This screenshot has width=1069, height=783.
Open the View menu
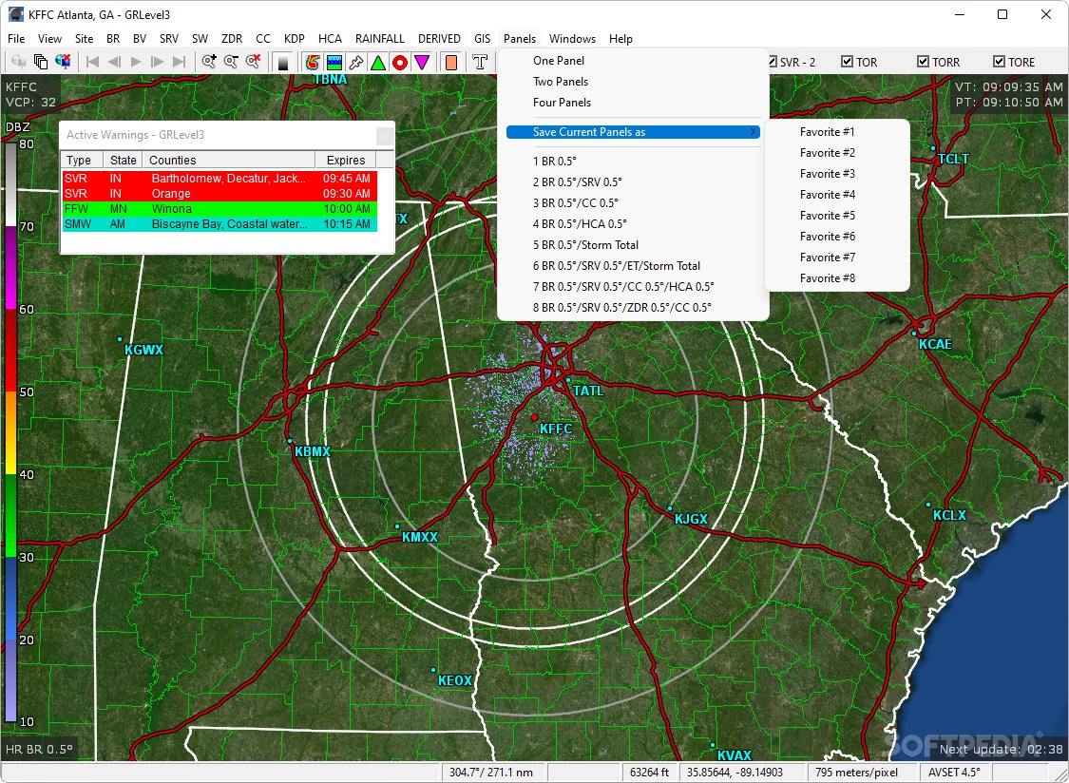coord(49,39)
